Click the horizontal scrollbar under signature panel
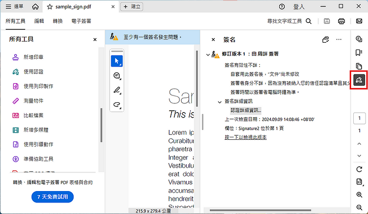Viewport: 368px width, 214px height. 260,210
